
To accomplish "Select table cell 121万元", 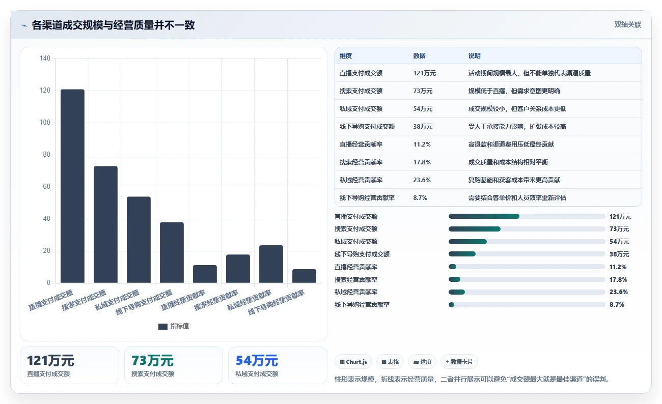I will [425, 73].
